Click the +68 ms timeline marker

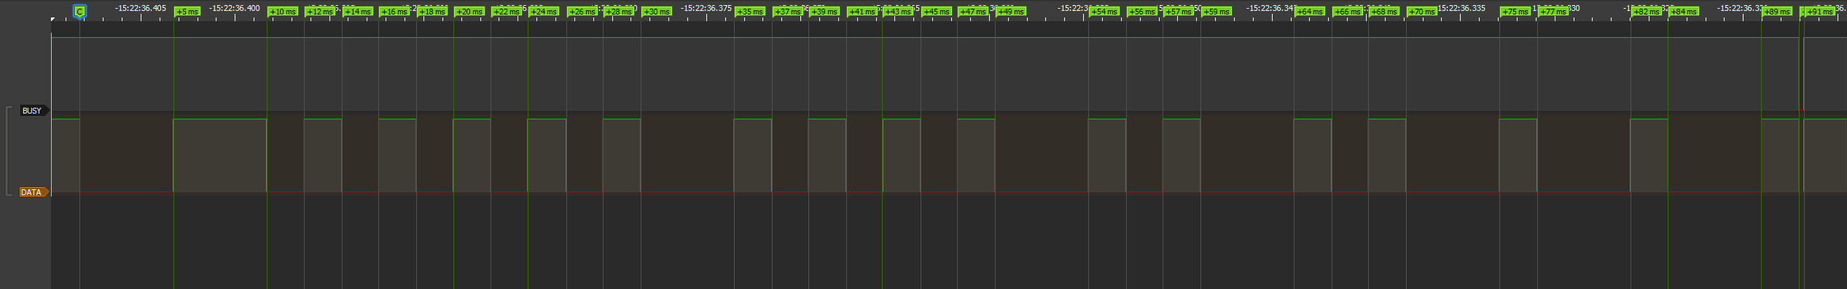[1384, 12]
